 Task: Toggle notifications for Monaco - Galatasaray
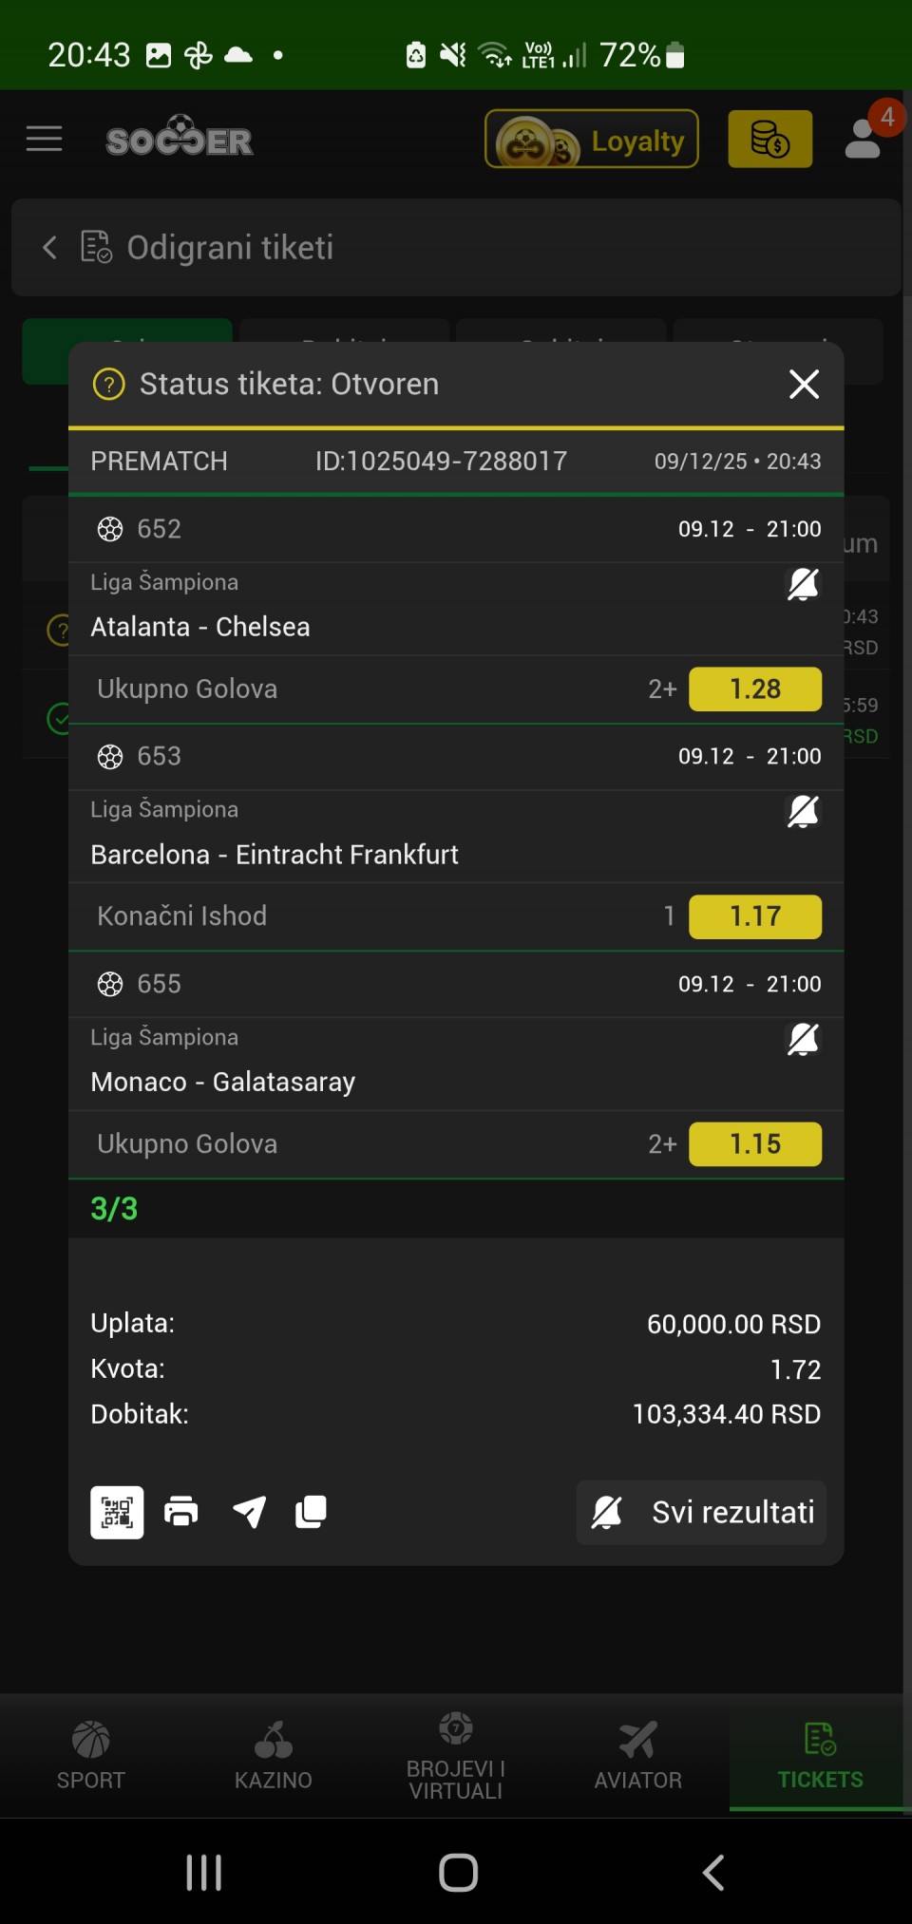point(803,1039)
